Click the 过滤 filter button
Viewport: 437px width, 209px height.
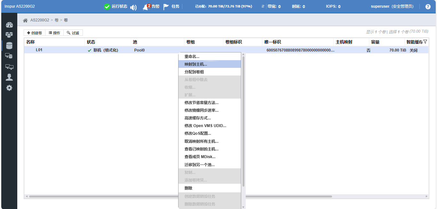click(73, 33)
